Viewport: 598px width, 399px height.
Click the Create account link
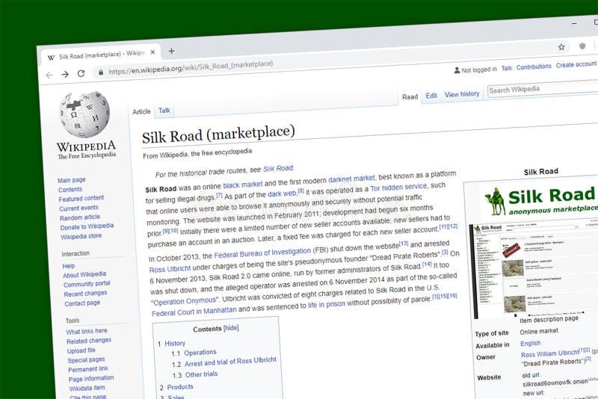click(576, 65)
